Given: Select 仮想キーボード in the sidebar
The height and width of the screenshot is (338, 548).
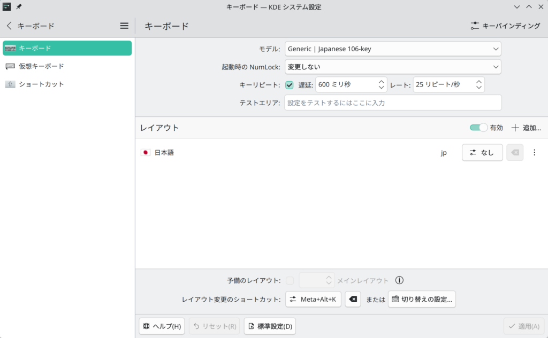Looking at the screenshot, I should coord(41,66).
